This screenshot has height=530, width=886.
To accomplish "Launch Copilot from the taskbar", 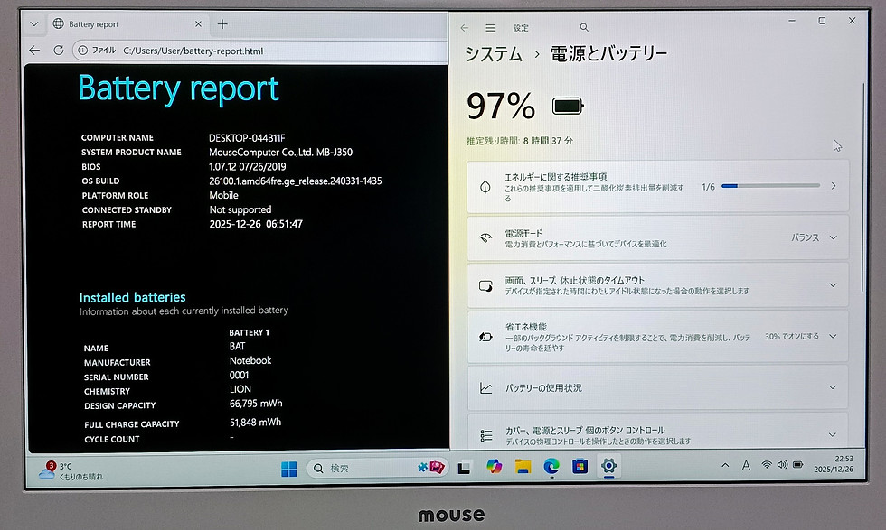I will click(x=495, y=467).
